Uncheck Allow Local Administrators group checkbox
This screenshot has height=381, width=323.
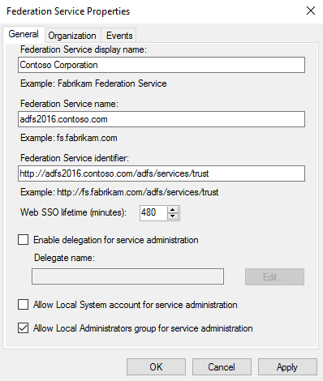pyautogui.click(x=24, y=328)
